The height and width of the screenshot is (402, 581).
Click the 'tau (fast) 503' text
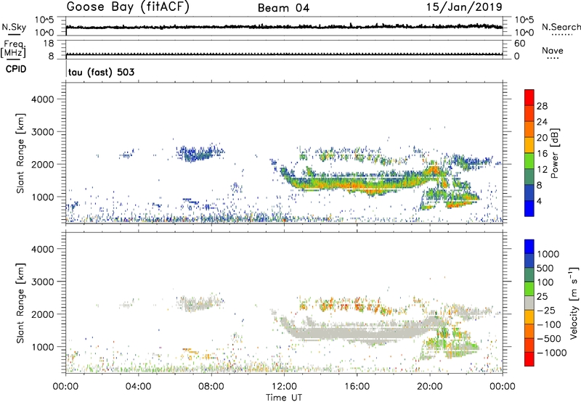tap(101, 72)
